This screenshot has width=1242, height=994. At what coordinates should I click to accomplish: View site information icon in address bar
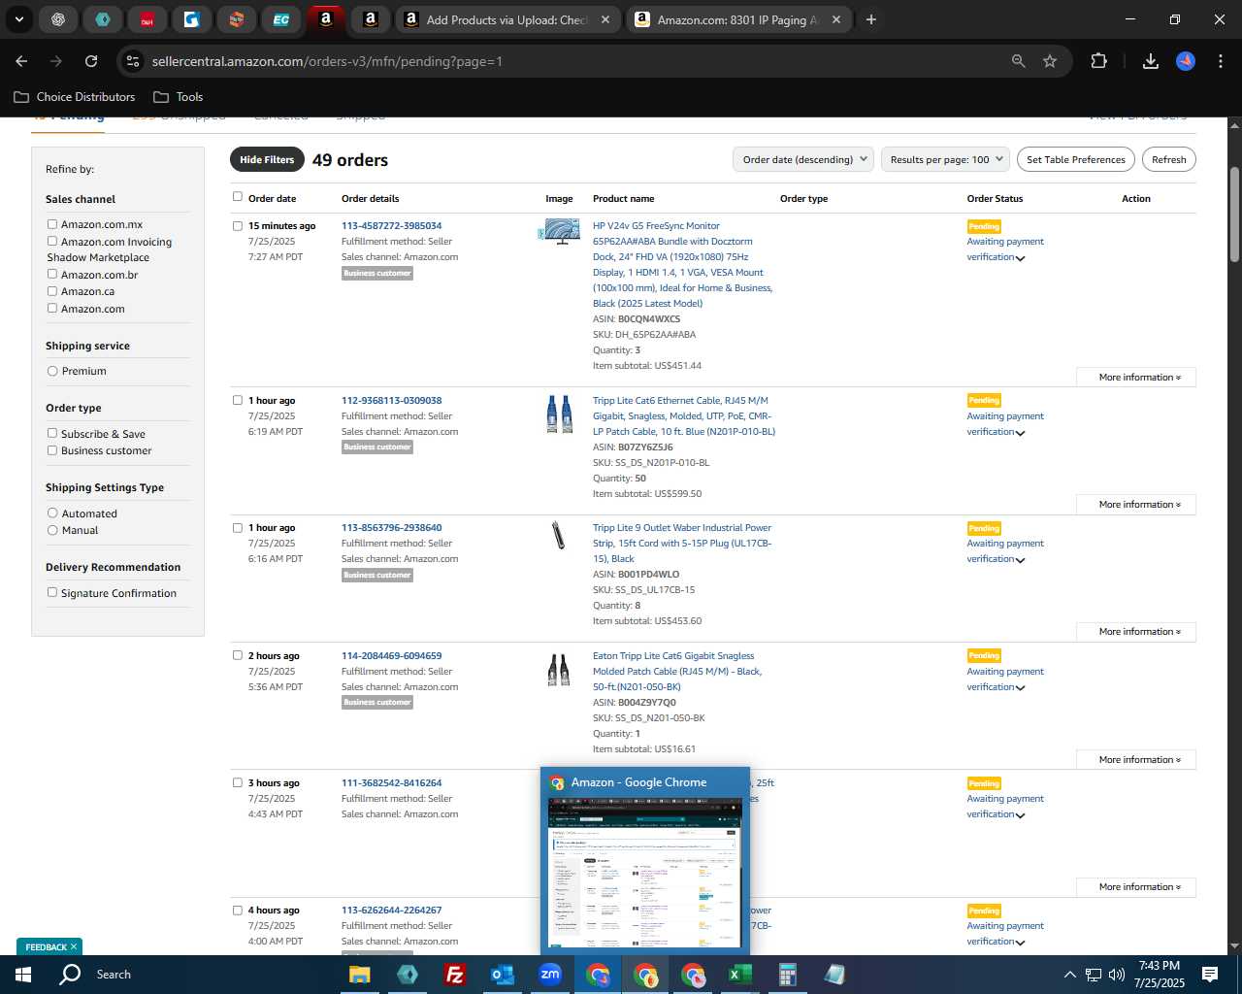[133, 61]
